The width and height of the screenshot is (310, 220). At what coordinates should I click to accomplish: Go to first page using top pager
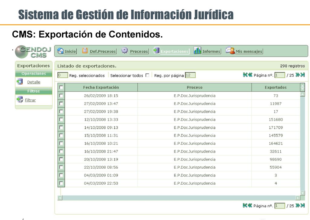245,75
